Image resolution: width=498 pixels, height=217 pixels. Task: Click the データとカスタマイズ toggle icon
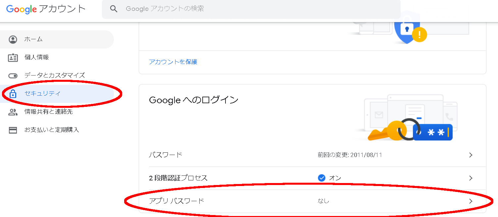tap(13, 76)
